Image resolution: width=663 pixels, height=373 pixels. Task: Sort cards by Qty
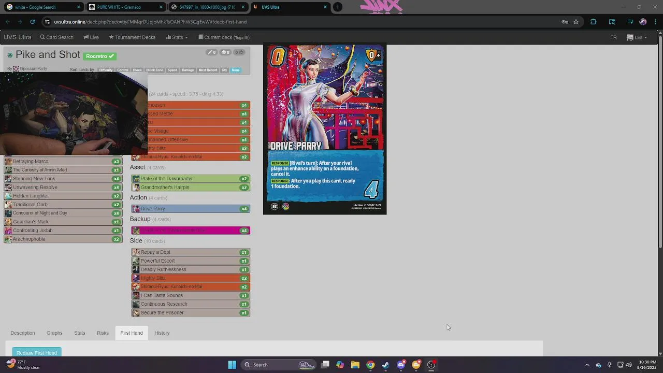pos(224,70)
